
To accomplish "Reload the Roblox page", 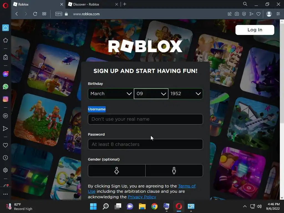I will (x=35, y=14).
